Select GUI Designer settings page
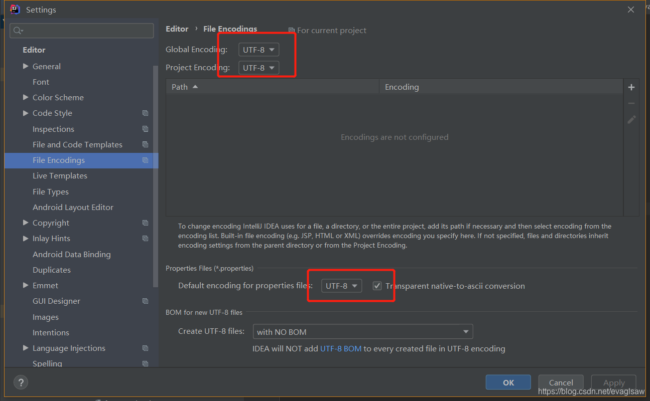650x401 pixels. (x=56, y=301)
